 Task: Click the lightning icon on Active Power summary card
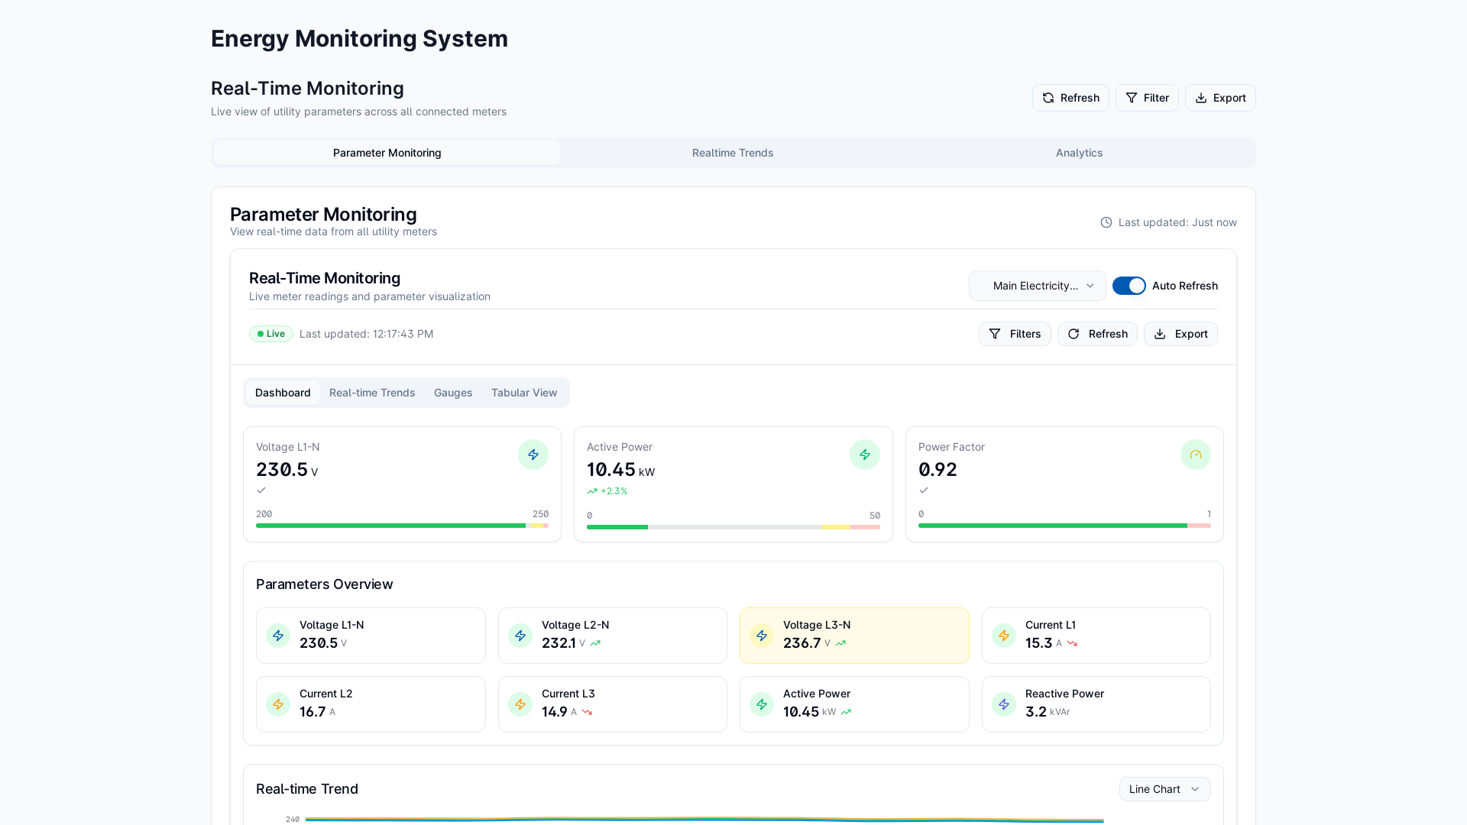tap(864, 455)
